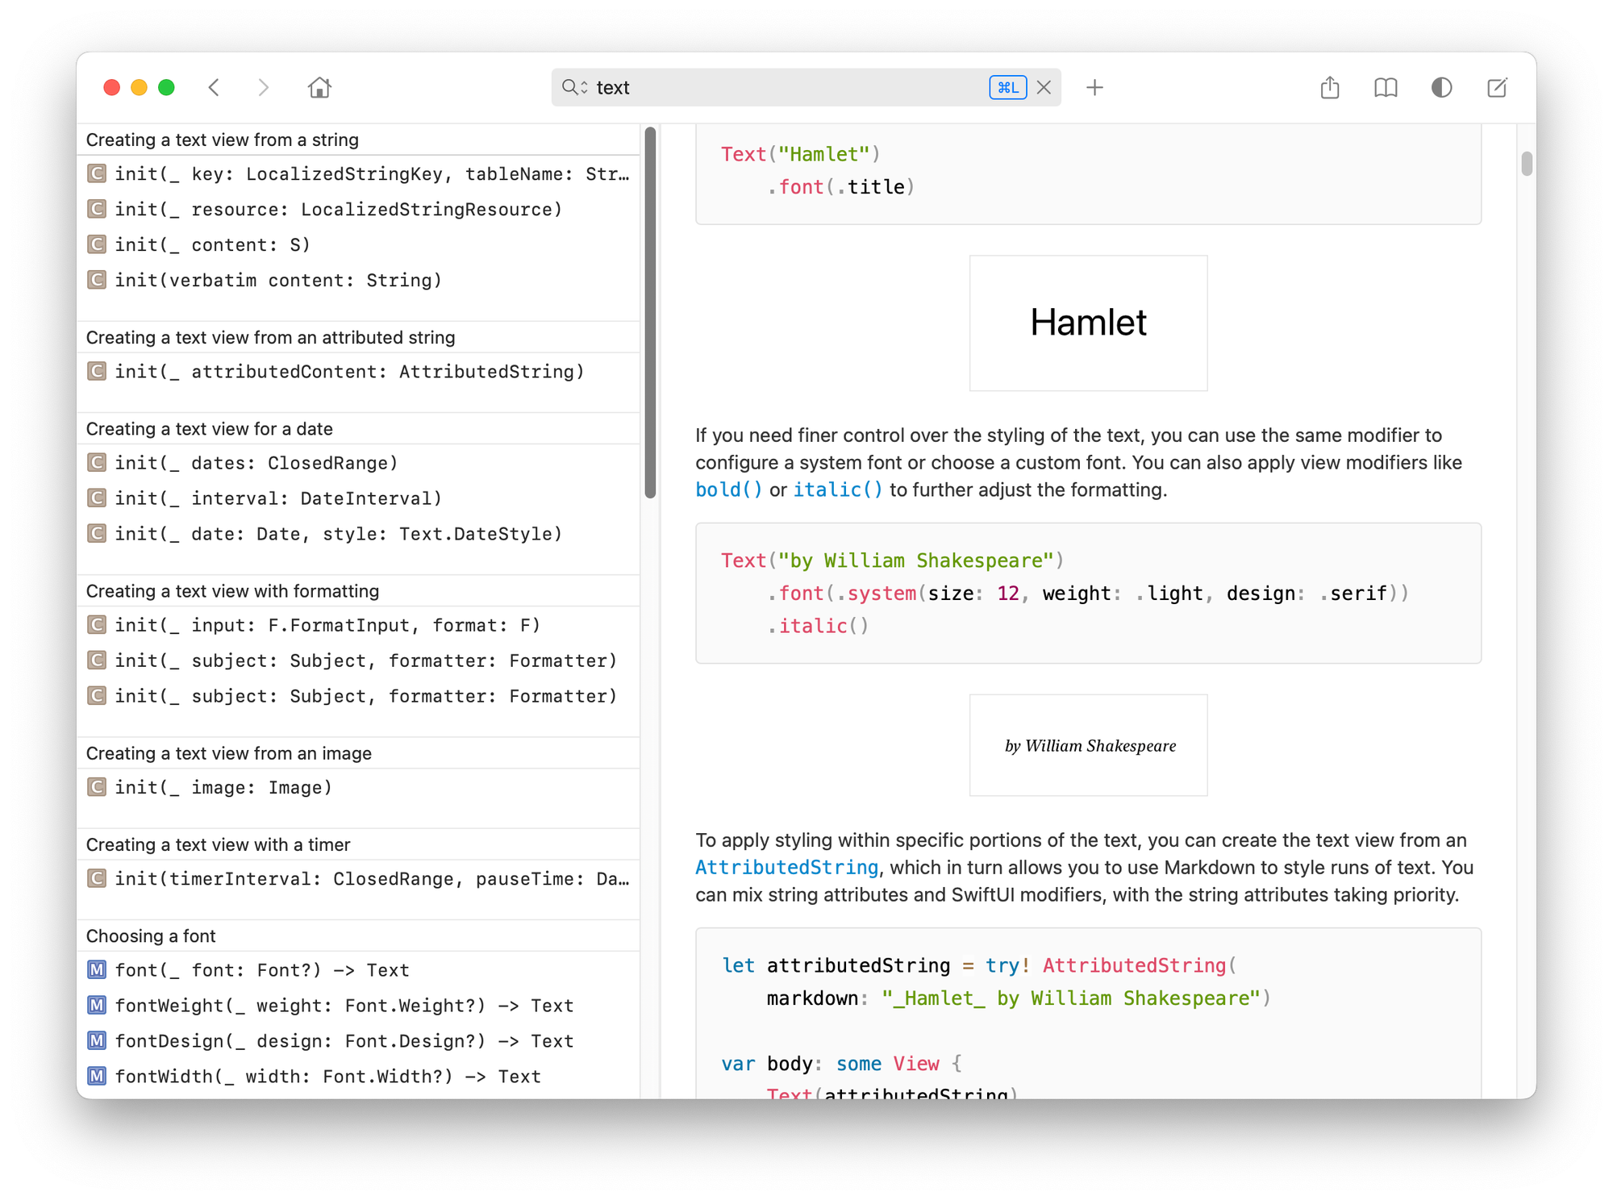Image resolution: width=1613 pixels, height=1200 pixels.
Task: Select init(verbatim content: String) in sidebar
Action: pos(278,280)
